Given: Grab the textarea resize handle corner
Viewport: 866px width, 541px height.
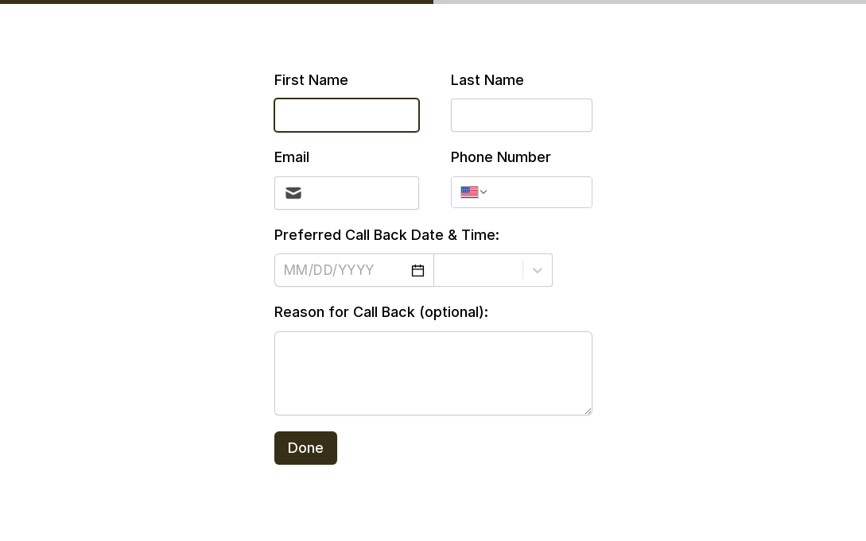Looking at the screenshot, I should (588, 410).
